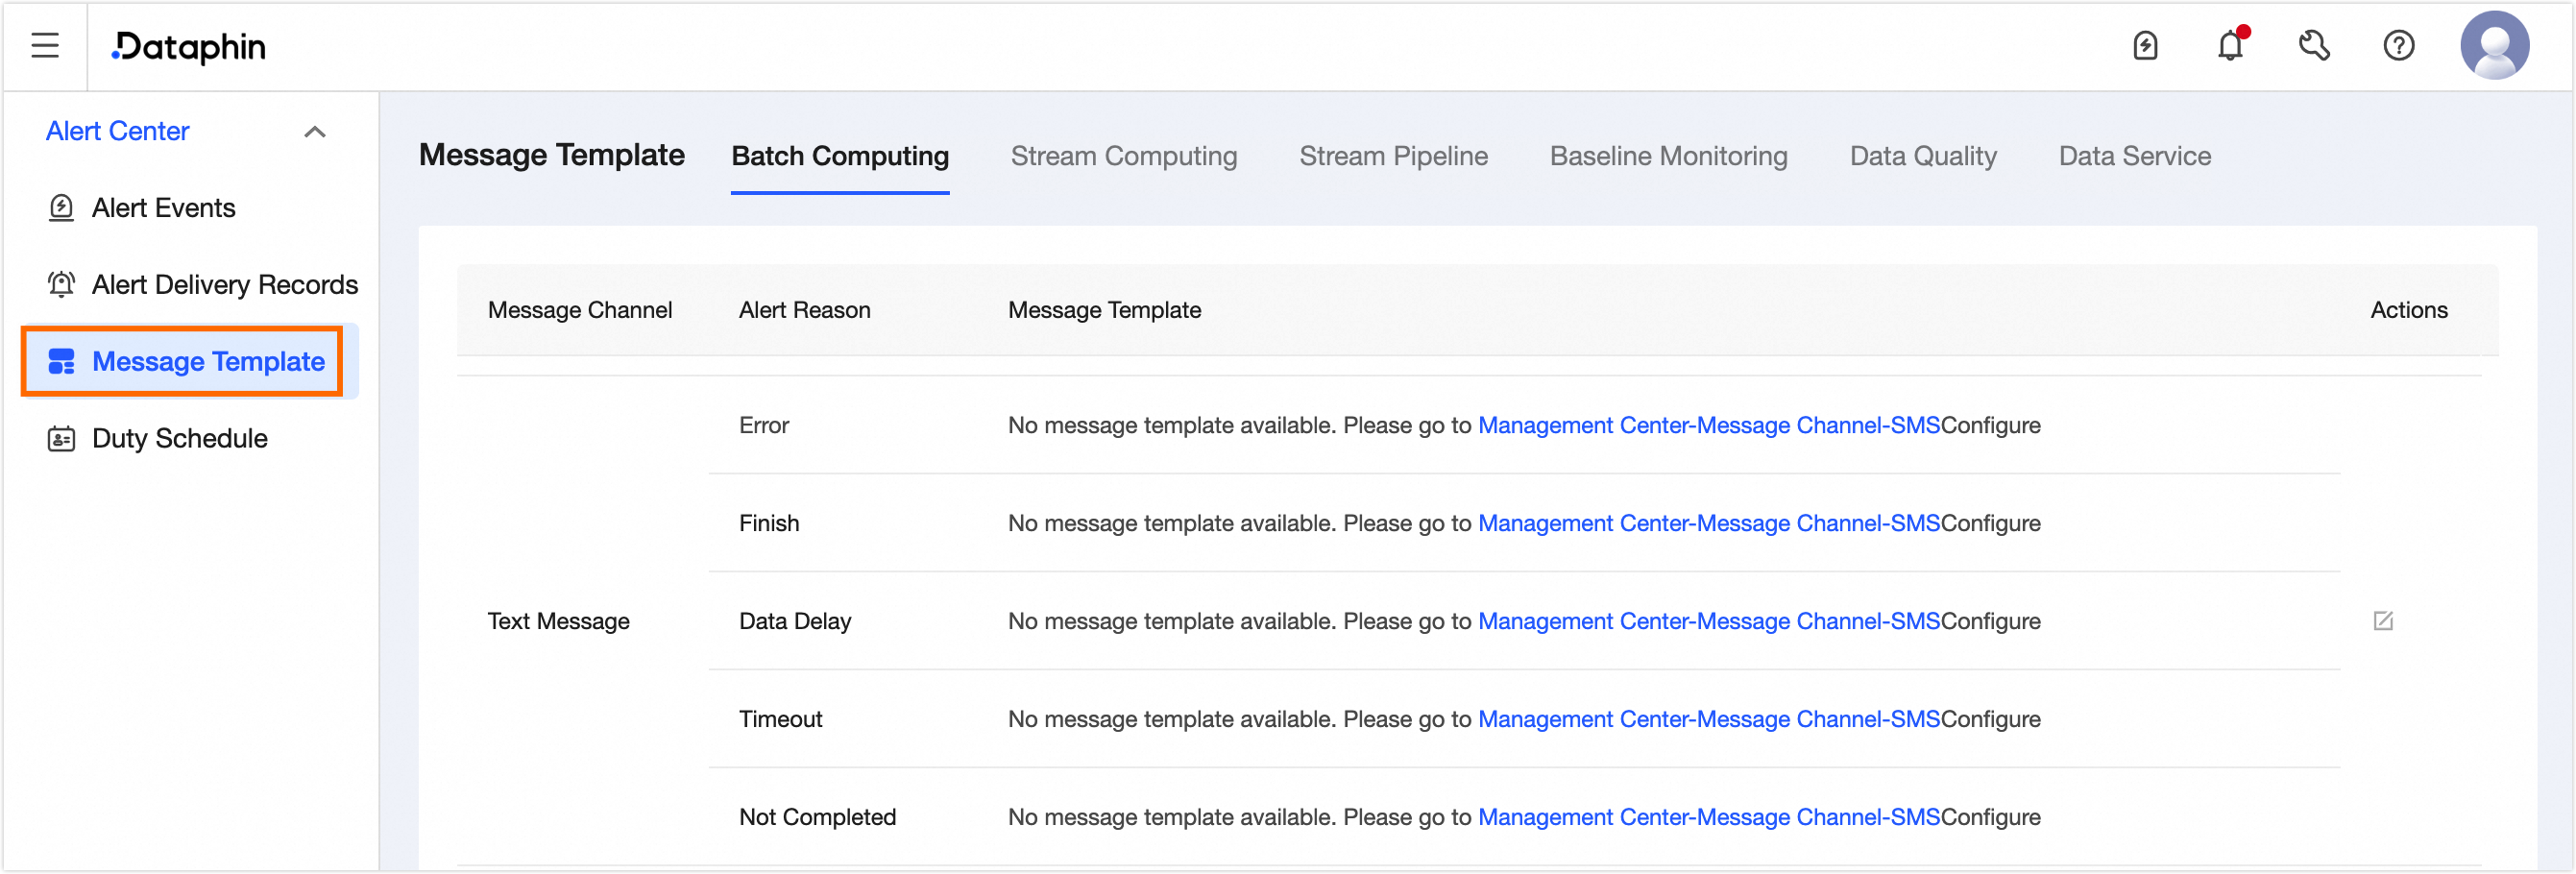Open Management Center link in Data Delay row

(x=1709, y=622)
